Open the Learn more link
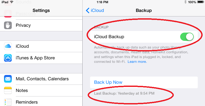 tap(137, 62)
